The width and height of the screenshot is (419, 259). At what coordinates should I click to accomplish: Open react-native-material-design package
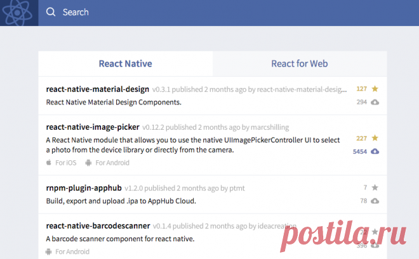coord(98,89)
